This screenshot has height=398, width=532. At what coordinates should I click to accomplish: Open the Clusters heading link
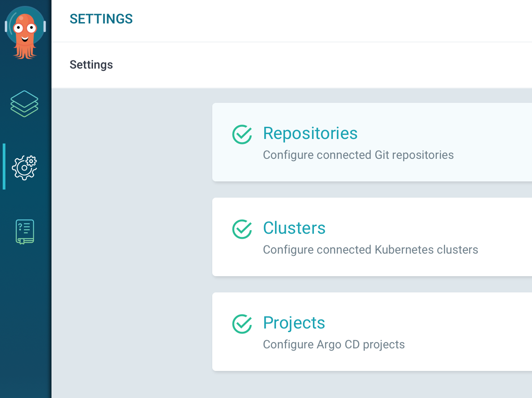(294, 228)
